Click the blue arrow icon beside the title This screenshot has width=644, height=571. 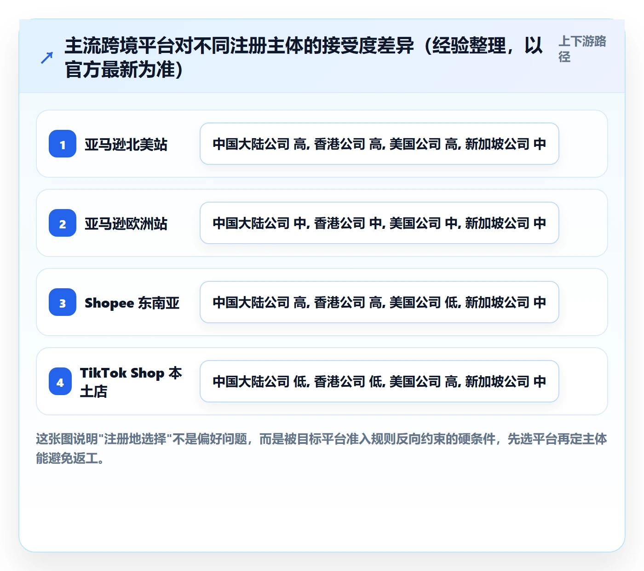[47, 58]
